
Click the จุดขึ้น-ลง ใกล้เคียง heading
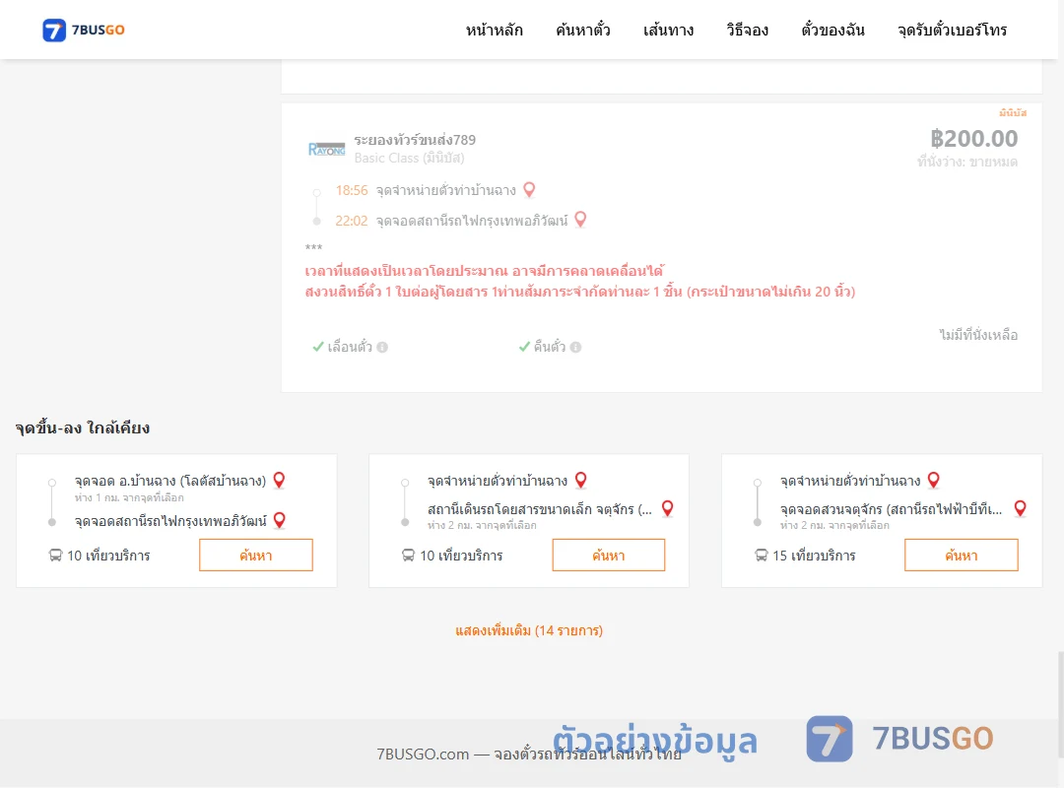pyautogui.click(x=83, y=427)
